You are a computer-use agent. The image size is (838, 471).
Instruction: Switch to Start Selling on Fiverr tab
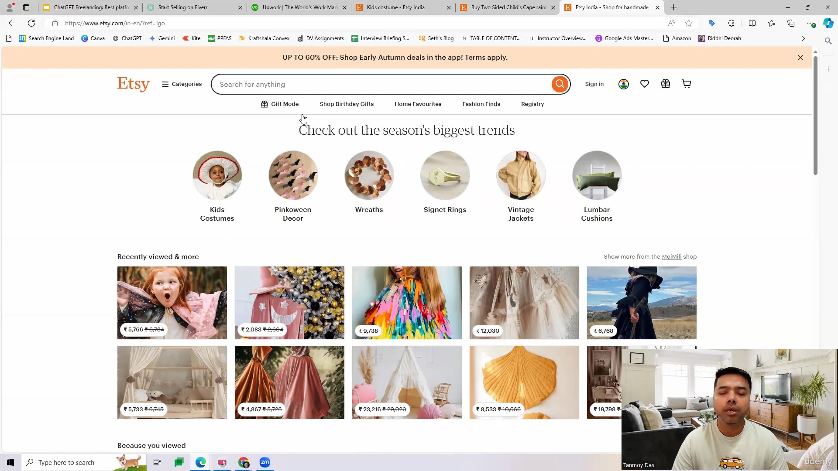195,7
